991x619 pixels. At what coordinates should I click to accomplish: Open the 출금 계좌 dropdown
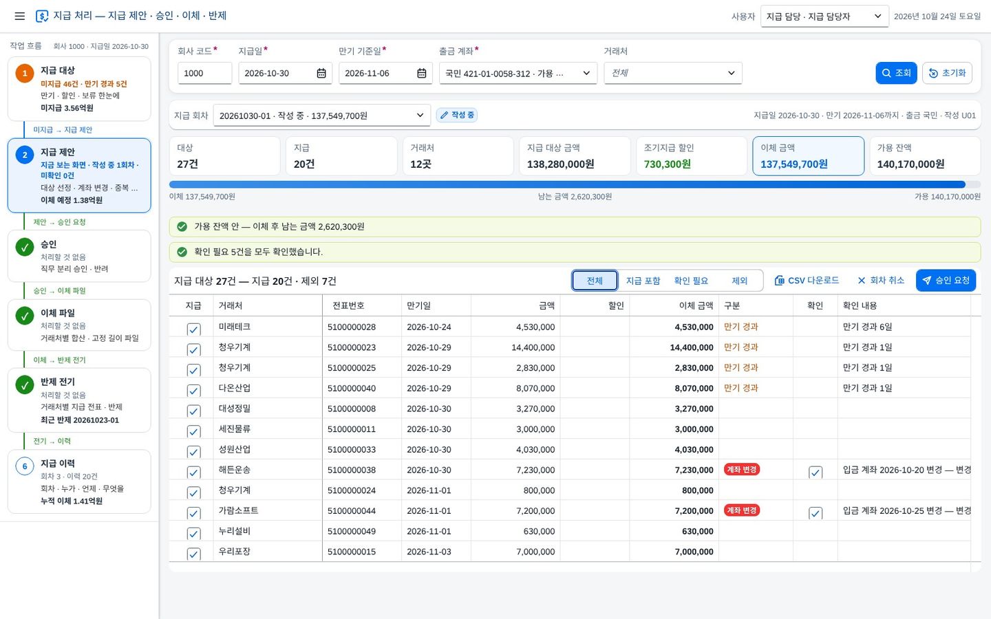(518, 73)
